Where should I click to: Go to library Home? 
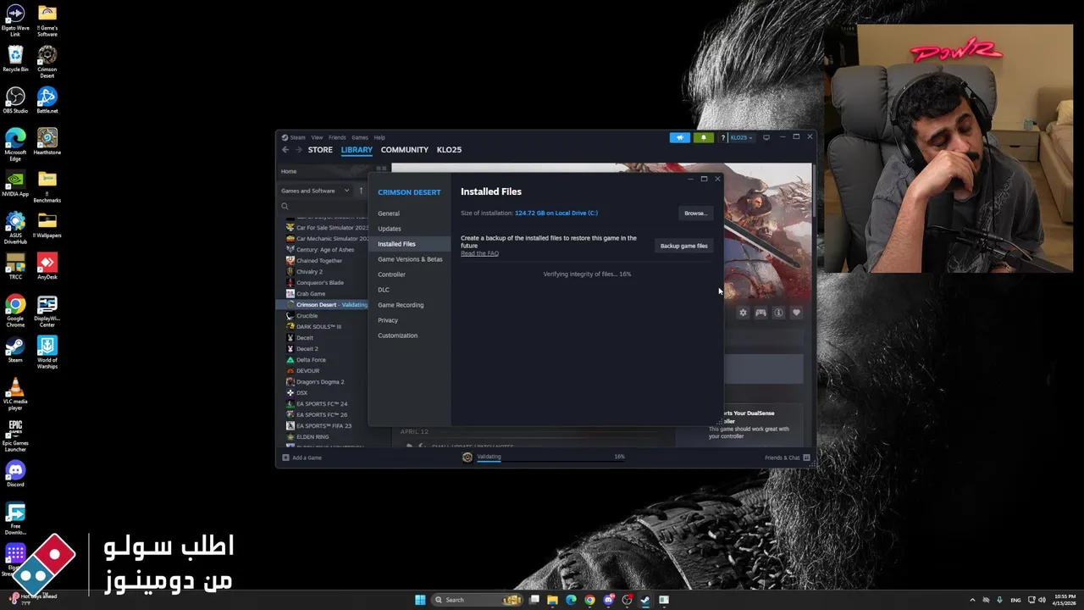pyautogui.click(x=289, y=171)
